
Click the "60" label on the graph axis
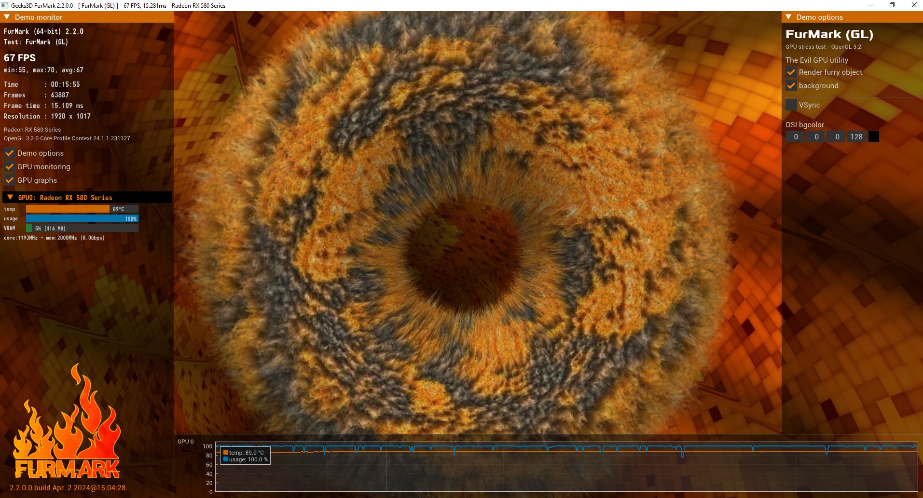tap(209, 465)
